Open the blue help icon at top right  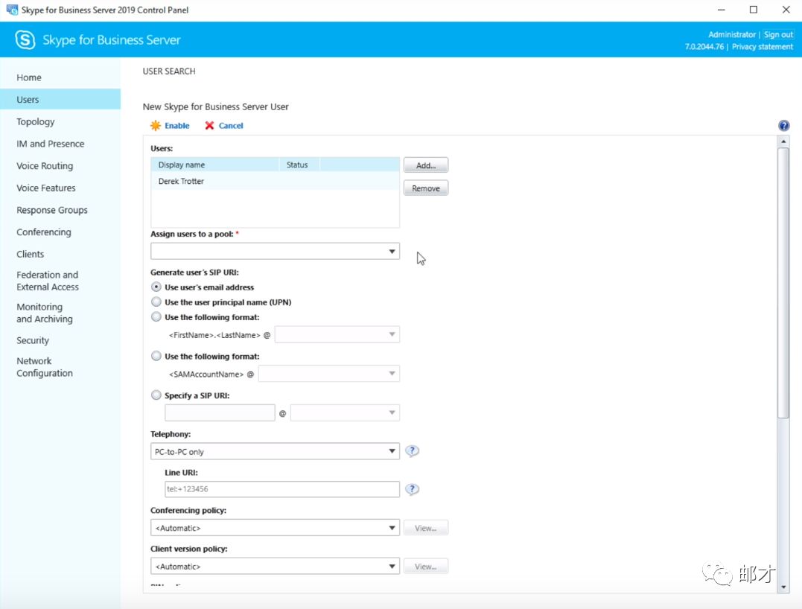click(783, 126)
